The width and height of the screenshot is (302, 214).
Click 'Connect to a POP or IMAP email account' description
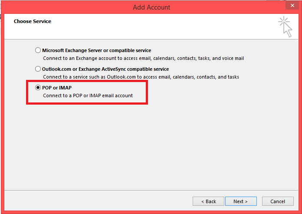tap(88, 95)
